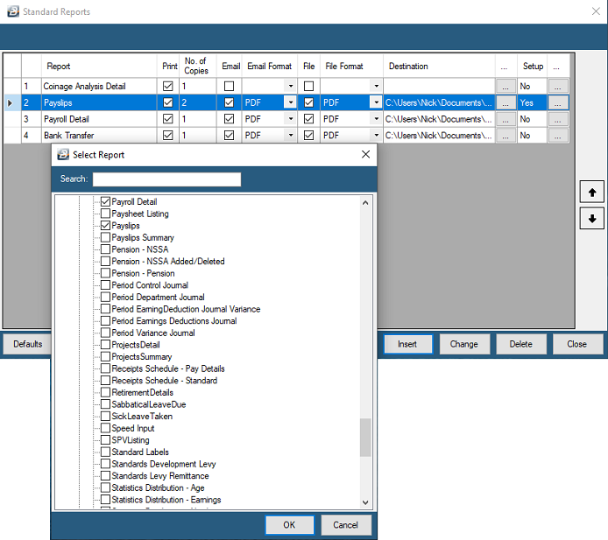
Task: Click the Report column header
Action: coord(99,66)
